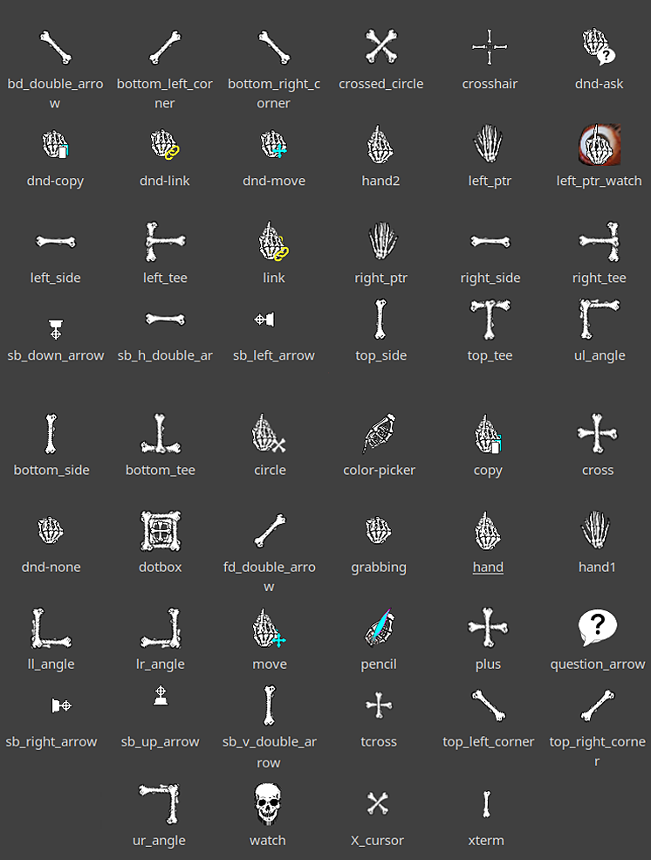Select the watch skull icon
Viewport: 651px width, 860px height.
267,804
